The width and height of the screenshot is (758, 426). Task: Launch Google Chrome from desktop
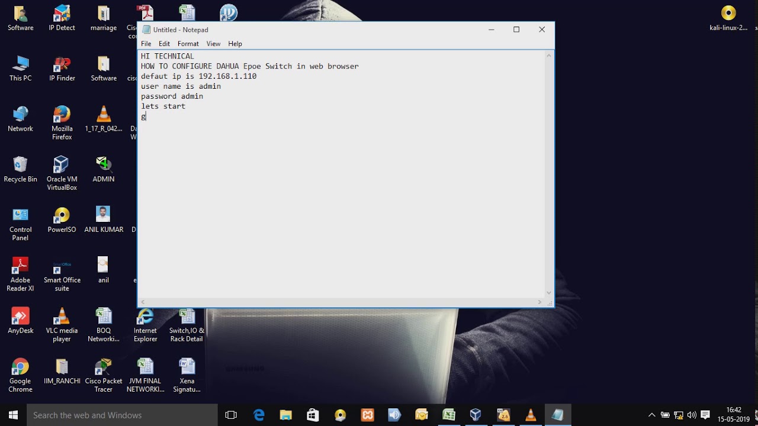21,375
